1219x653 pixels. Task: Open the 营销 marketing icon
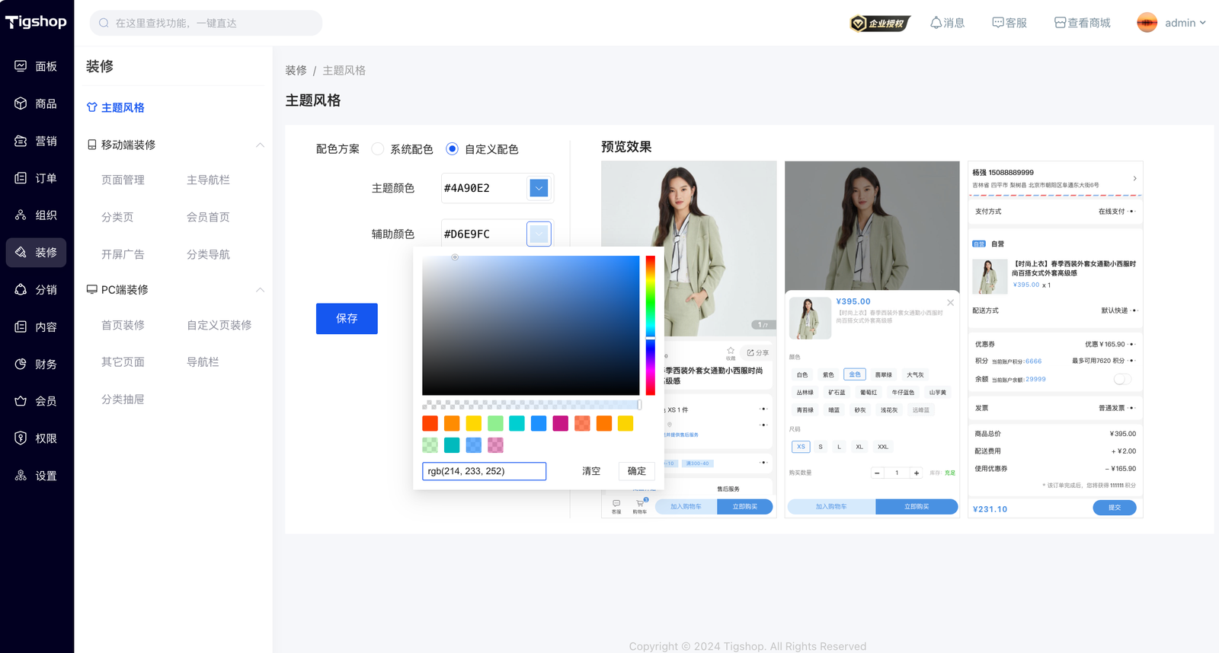point(21,141)
